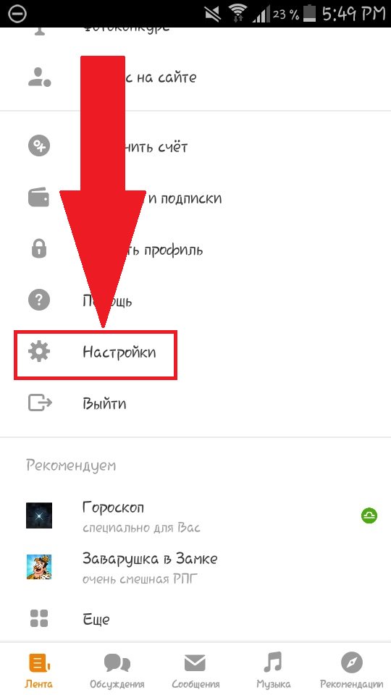Switch to the Обсуждения tab

(117, 670)
